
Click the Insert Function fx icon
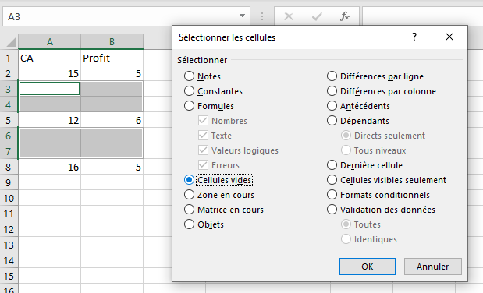click(x=345, y=16)
